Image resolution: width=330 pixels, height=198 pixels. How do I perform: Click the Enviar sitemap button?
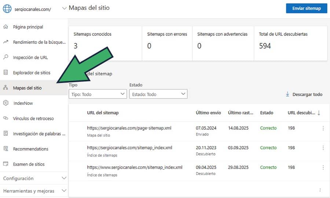(x=307, y=8)
